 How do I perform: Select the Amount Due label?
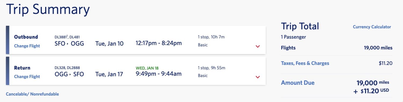pos(298,83)
